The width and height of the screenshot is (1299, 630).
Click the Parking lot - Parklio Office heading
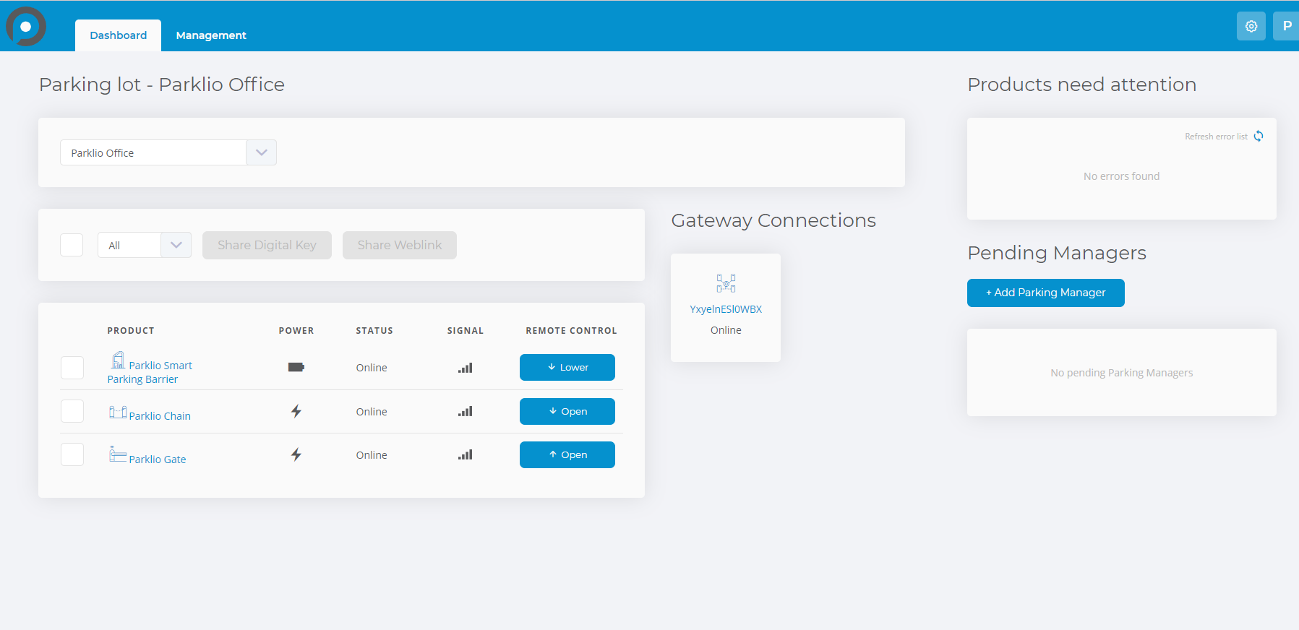click(162, 85)
